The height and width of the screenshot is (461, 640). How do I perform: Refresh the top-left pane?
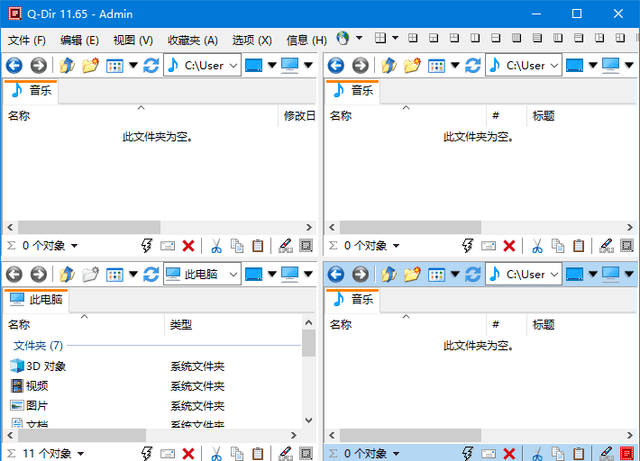pyautogui.click(x=151, y=65)
